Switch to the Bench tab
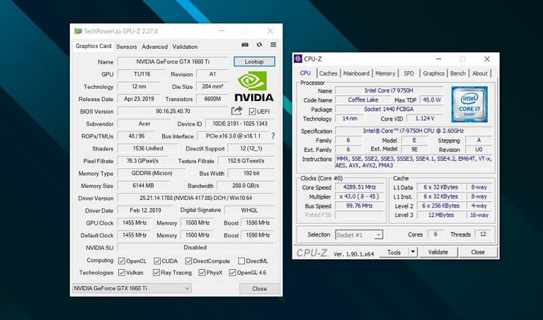 coord(457,73)
